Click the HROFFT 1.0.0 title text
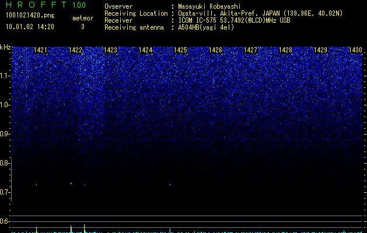The image size is (367, 233). pos(46,5)
